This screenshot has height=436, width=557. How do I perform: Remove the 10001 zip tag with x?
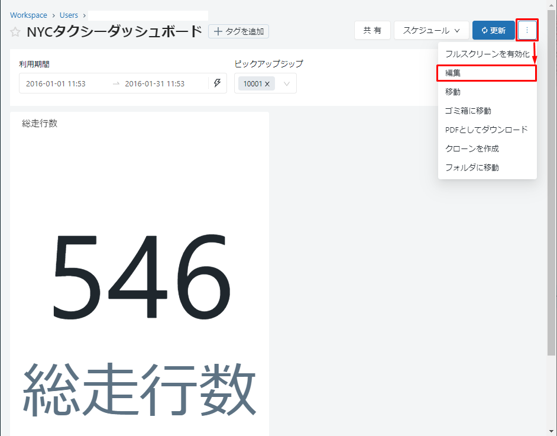click(267, 84)
